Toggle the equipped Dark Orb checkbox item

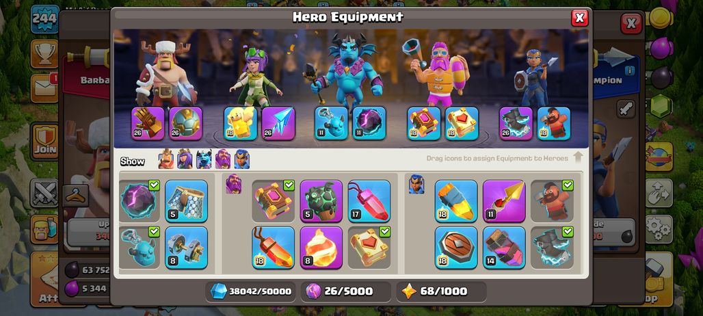(x=139, y=201)
